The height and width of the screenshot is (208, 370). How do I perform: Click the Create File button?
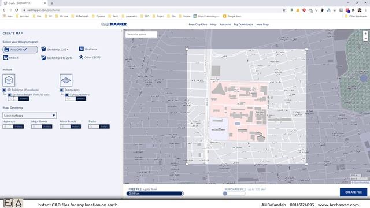pos(353,192)
